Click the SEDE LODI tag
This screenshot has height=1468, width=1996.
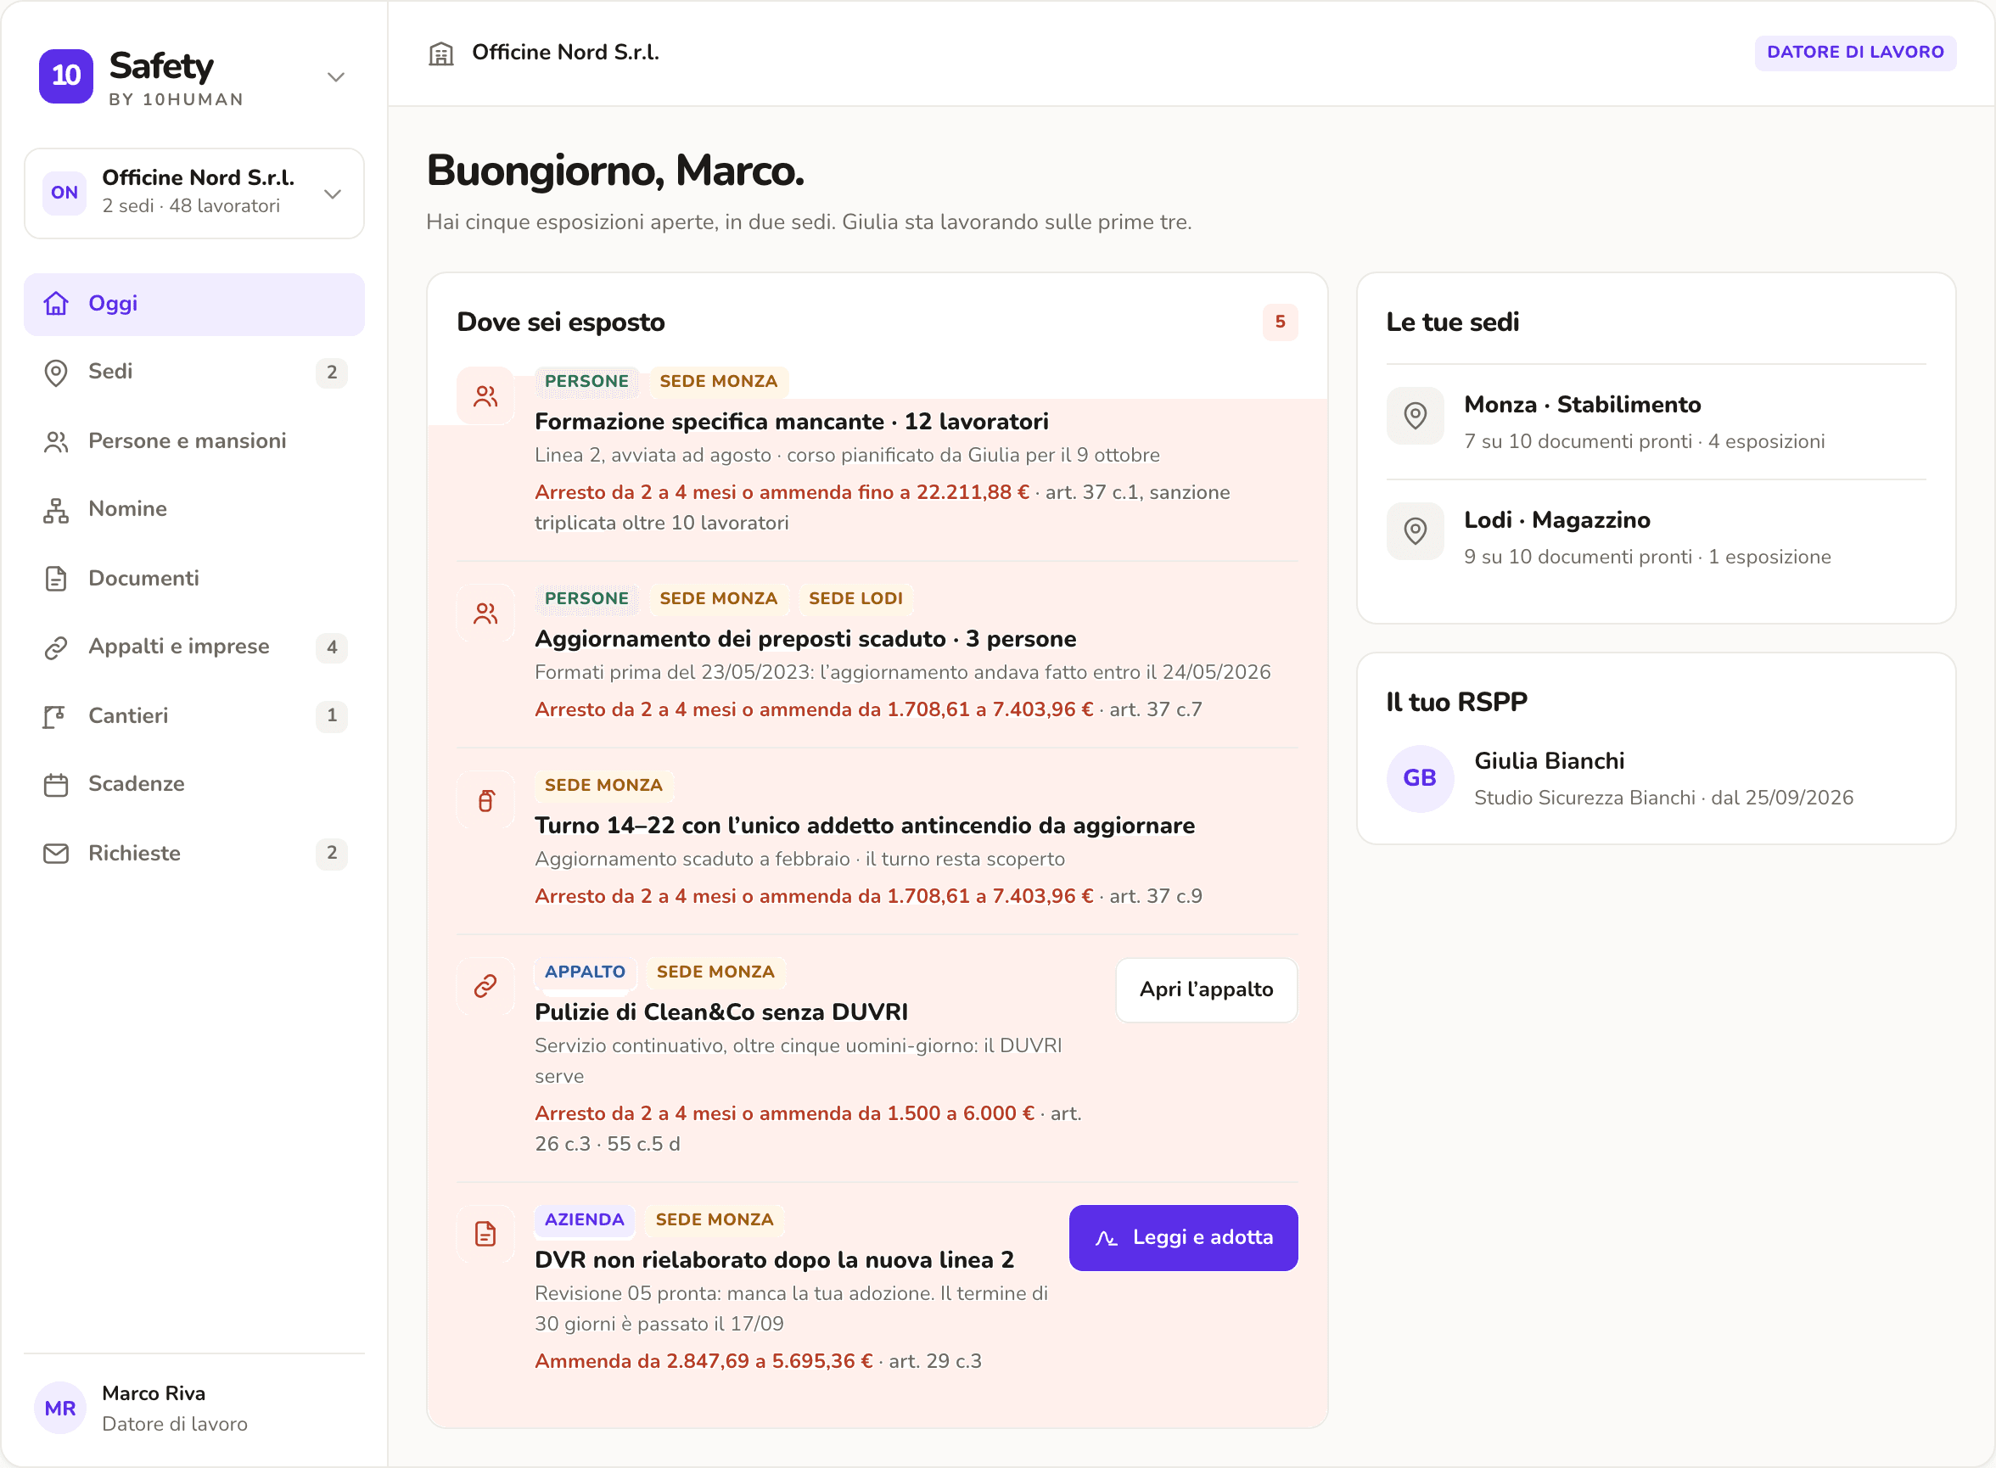(x=855, y=599)
